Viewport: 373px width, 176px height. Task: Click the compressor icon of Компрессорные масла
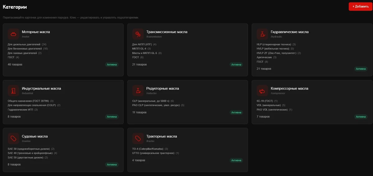point(262,90)
